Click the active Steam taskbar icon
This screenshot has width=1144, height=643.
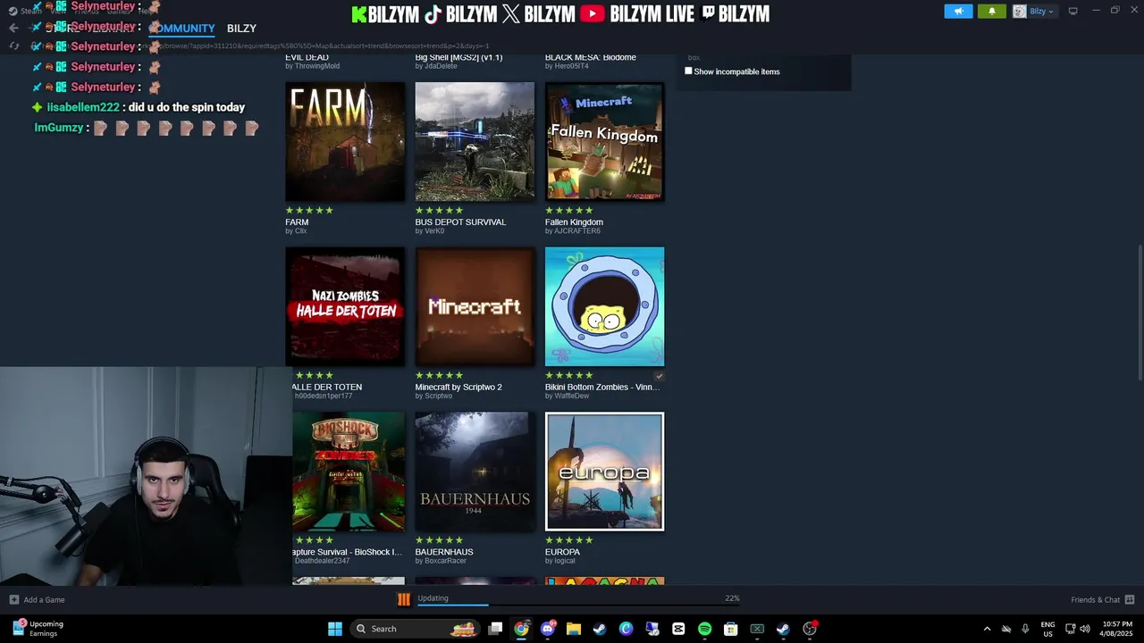(x=783, y=629)
